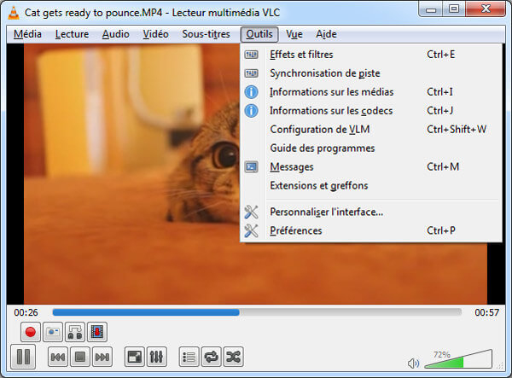This screenshot has width=512, height=378.
Task: Open extended settings equalizer button
Action: click(x=156, y=358)
